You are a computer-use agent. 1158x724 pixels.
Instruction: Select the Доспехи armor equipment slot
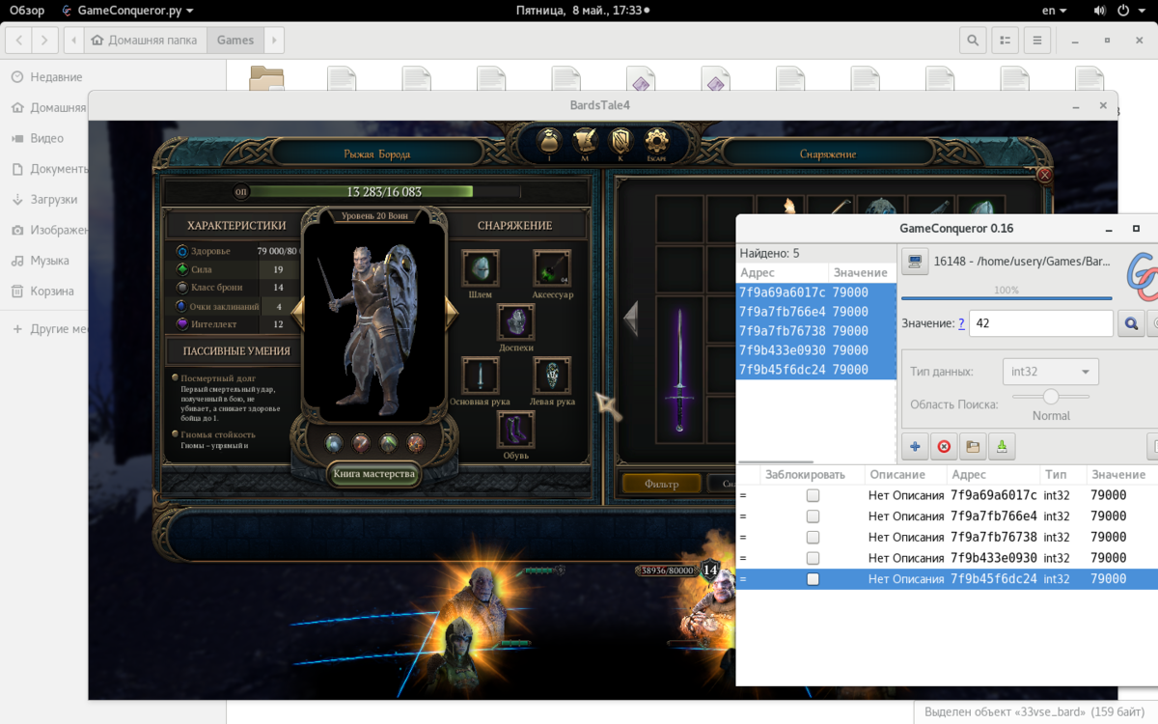(x=516, y=321)
